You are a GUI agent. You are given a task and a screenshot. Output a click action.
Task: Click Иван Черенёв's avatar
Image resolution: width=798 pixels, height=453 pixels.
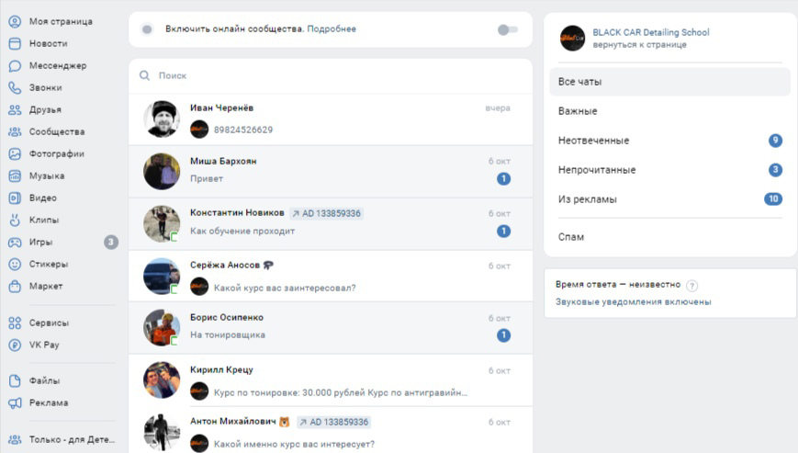162,119
